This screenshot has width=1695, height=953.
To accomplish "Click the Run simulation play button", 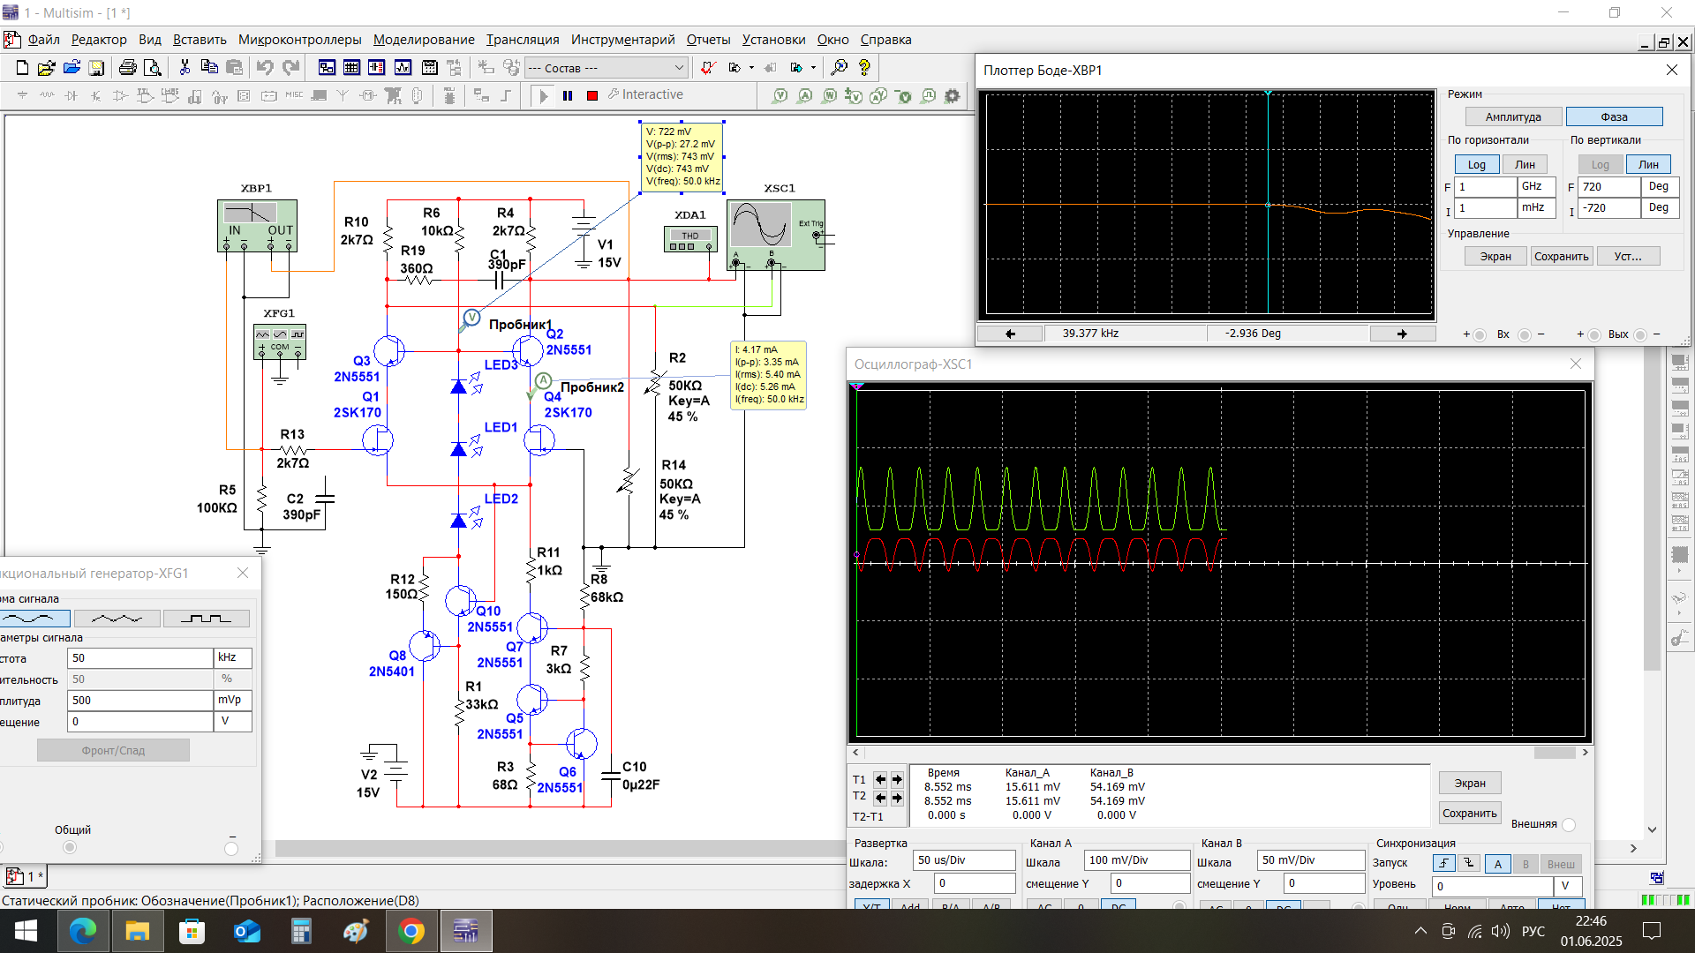I will click(x=543, y=95).
